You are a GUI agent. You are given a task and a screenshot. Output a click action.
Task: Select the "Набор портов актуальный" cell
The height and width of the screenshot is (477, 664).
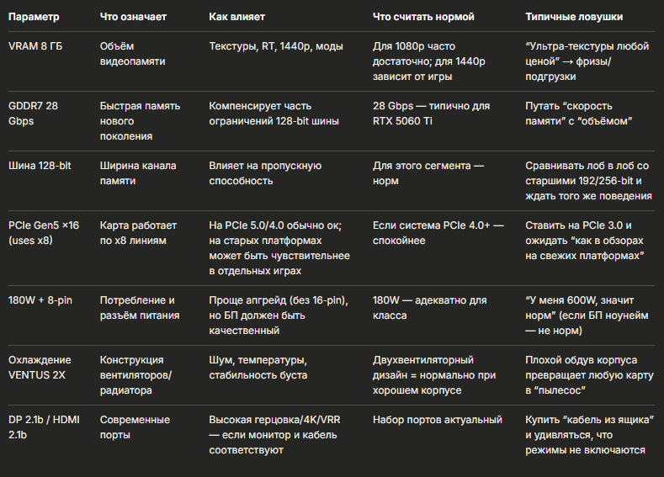(x=438, y=420)
